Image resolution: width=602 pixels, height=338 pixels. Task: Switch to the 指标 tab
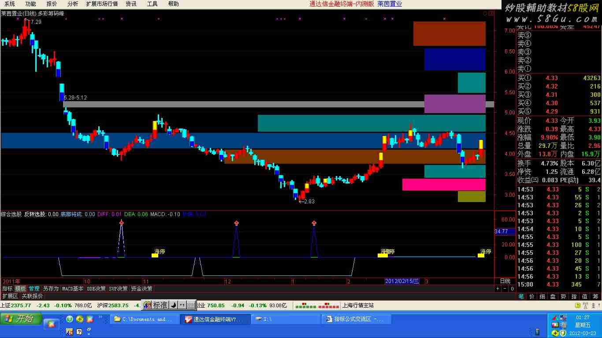coord(7,289)
